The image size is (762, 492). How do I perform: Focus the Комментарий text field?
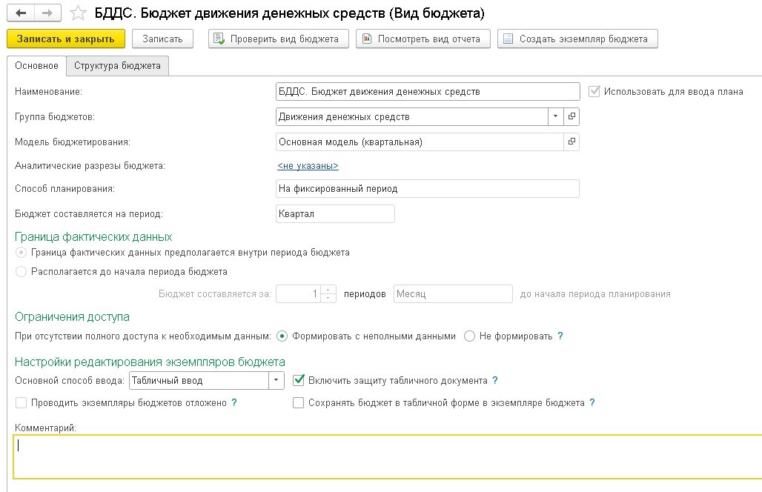click(x=385, y=456)
